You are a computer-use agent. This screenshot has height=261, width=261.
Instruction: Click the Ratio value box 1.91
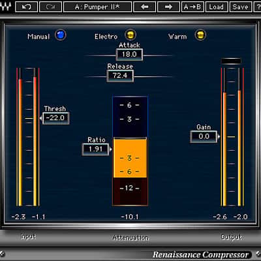click(95, 149)
